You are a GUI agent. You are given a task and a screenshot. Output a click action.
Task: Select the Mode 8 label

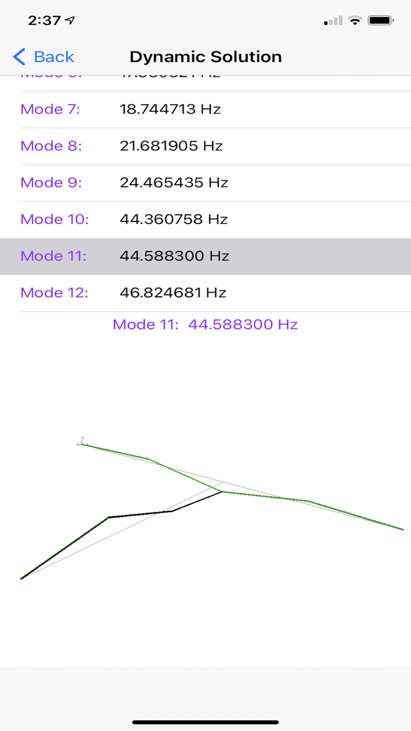[51, 146]
